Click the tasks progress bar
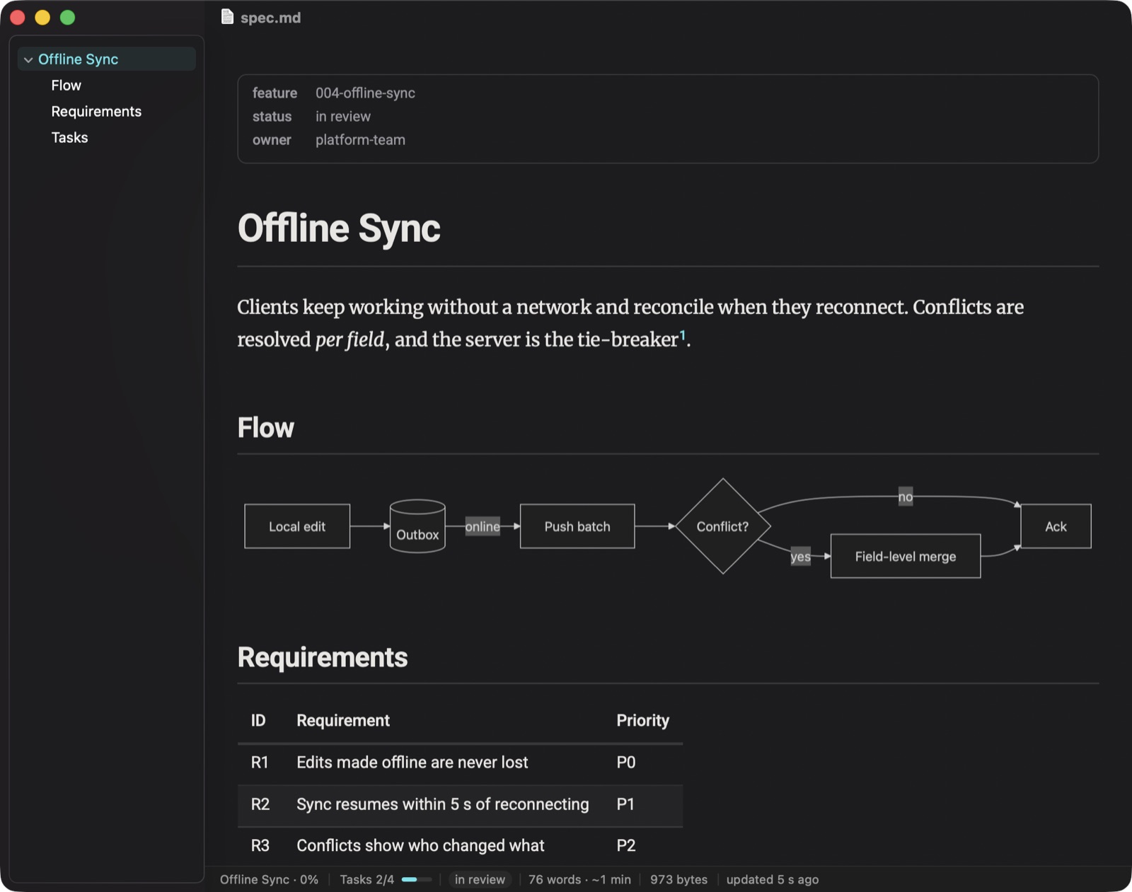The height and width of the screenshot is (892, 1132). click(x=416, y=879)
